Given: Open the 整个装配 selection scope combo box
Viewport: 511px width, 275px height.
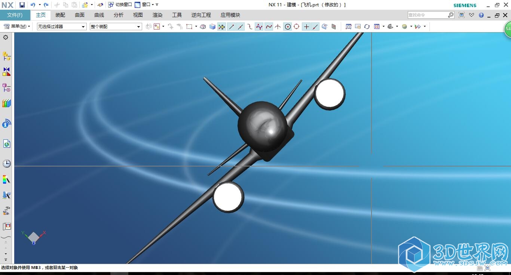Looking at the screenshot, I should (116, 27).
